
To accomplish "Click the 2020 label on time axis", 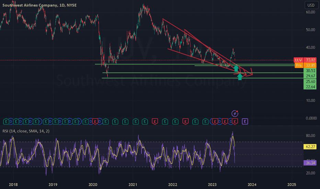I will pos(93,185).
